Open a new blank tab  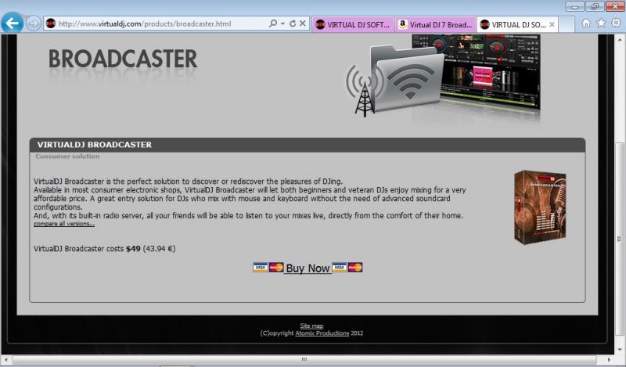tap(566, 25)
